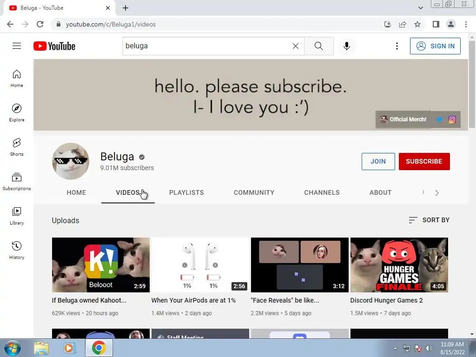The image size is (476, 357).
Task: Open Library in the sidebar
Action: 17,216
